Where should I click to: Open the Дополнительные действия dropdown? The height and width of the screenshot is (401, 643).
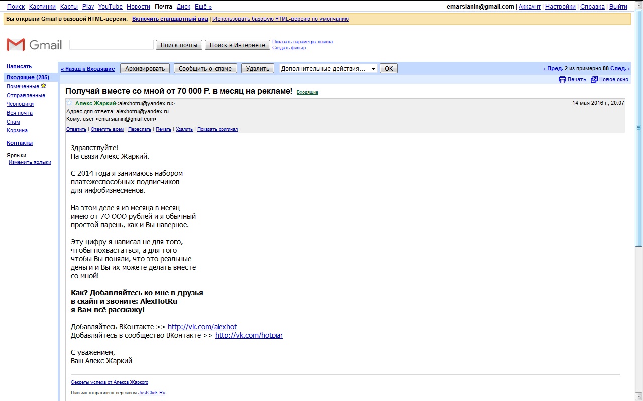(329, 68)
